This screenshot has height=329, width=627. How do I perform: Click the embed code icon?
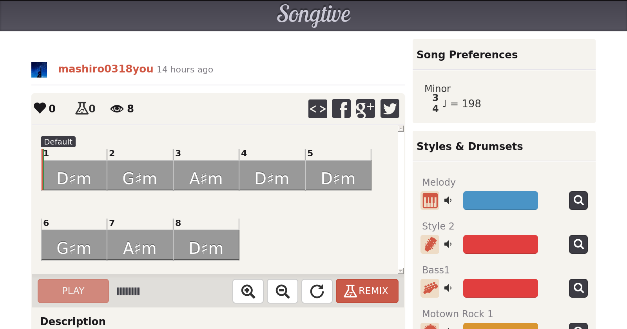(317, 108)
